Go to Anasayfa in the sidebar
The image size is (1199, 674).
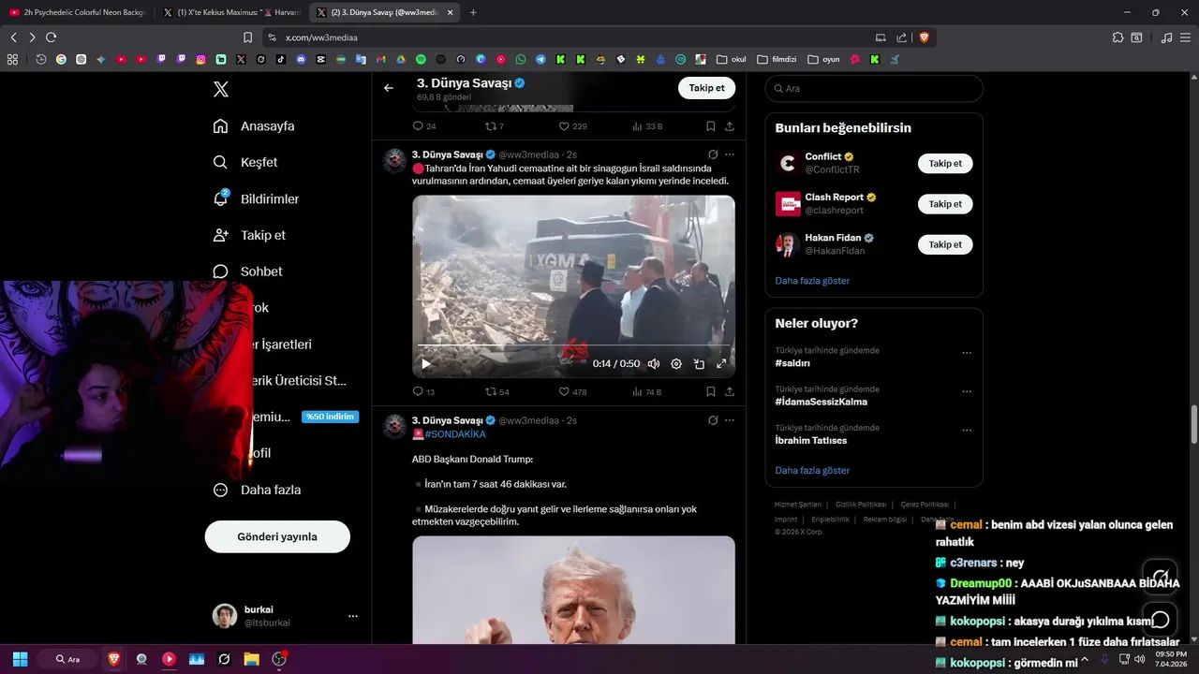[x=254, y=126]
